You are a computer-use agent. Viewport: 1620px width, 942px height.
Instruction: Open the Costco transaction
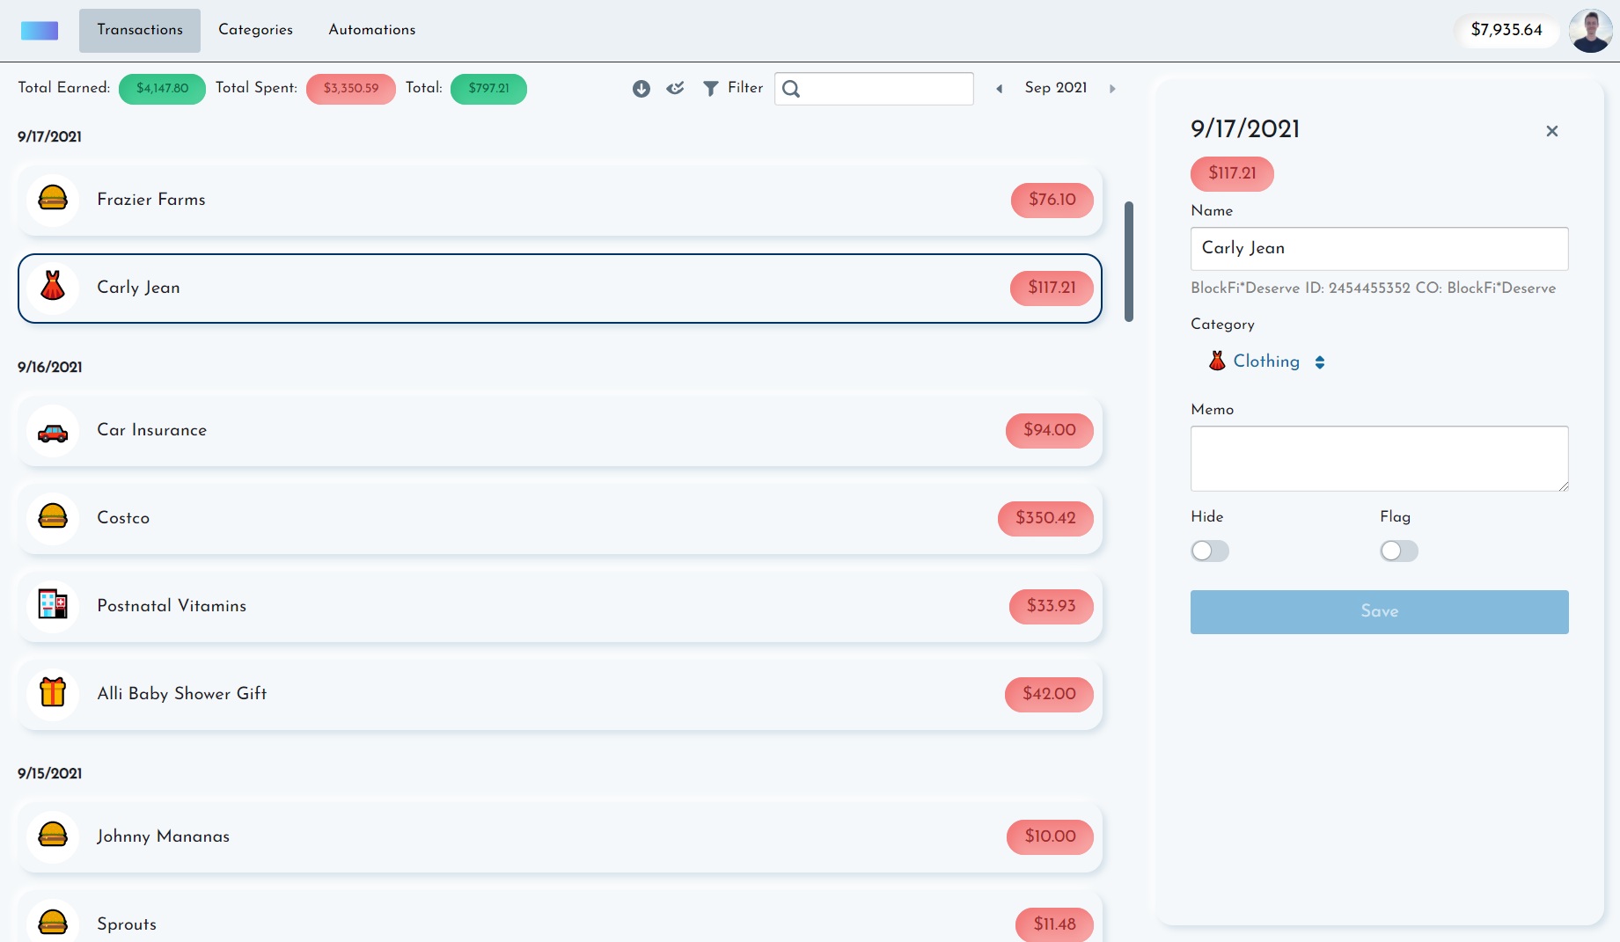click(560, 519)
